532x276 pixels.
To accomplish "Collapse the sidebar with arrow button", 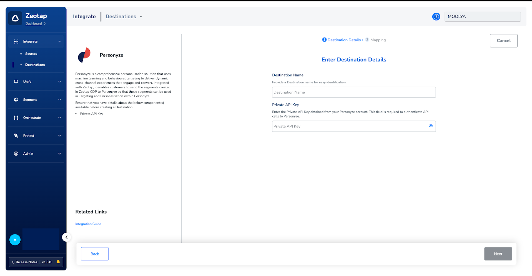I will click(66, 237).
